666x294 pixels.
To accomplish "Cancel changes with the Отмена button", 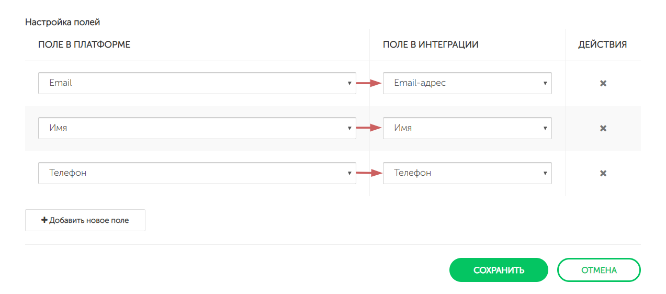I will tap(599, 270).
